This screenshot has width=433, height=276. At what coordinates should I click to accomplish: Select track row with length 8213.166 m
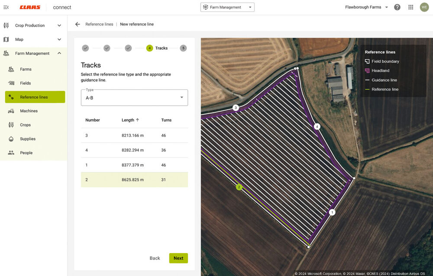[x=135, y=135]
